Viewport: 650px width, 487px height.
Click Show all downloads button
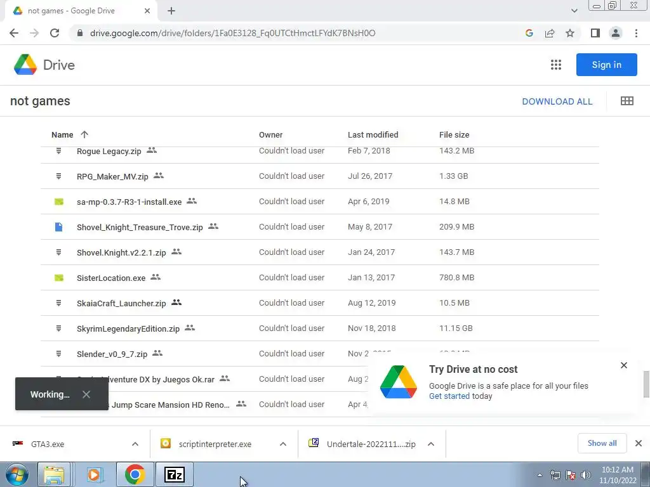click(x=602, y=443)
